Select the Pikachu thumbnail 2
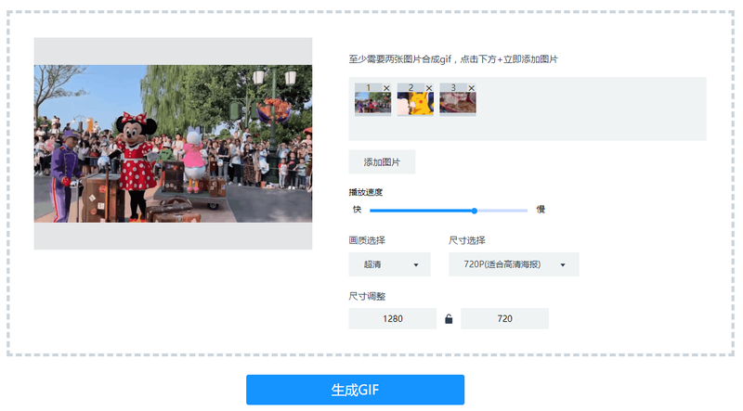The width and height of the screenshot is (743, 411). tap(415, 103)
